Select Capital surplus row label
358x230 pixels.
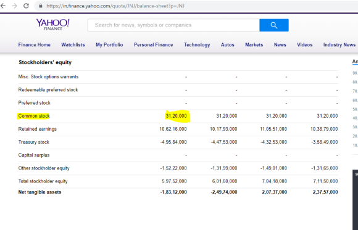tap(34, 155)
